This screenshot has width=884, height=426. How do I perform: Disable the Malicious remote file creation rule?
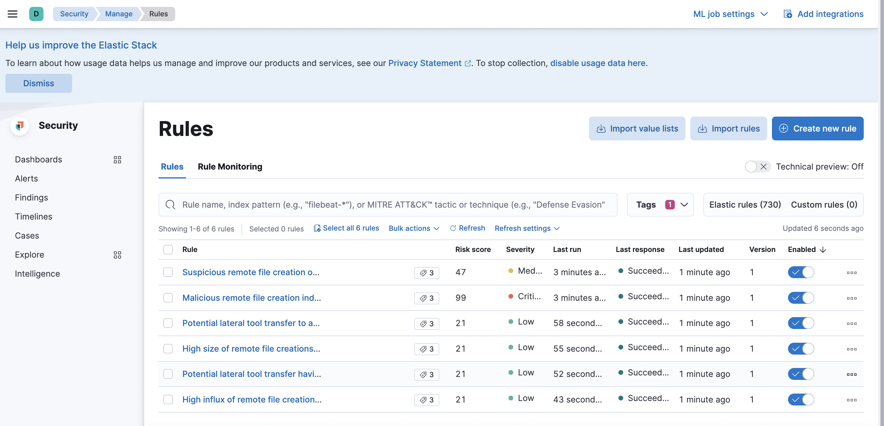[x=801, y=297]
